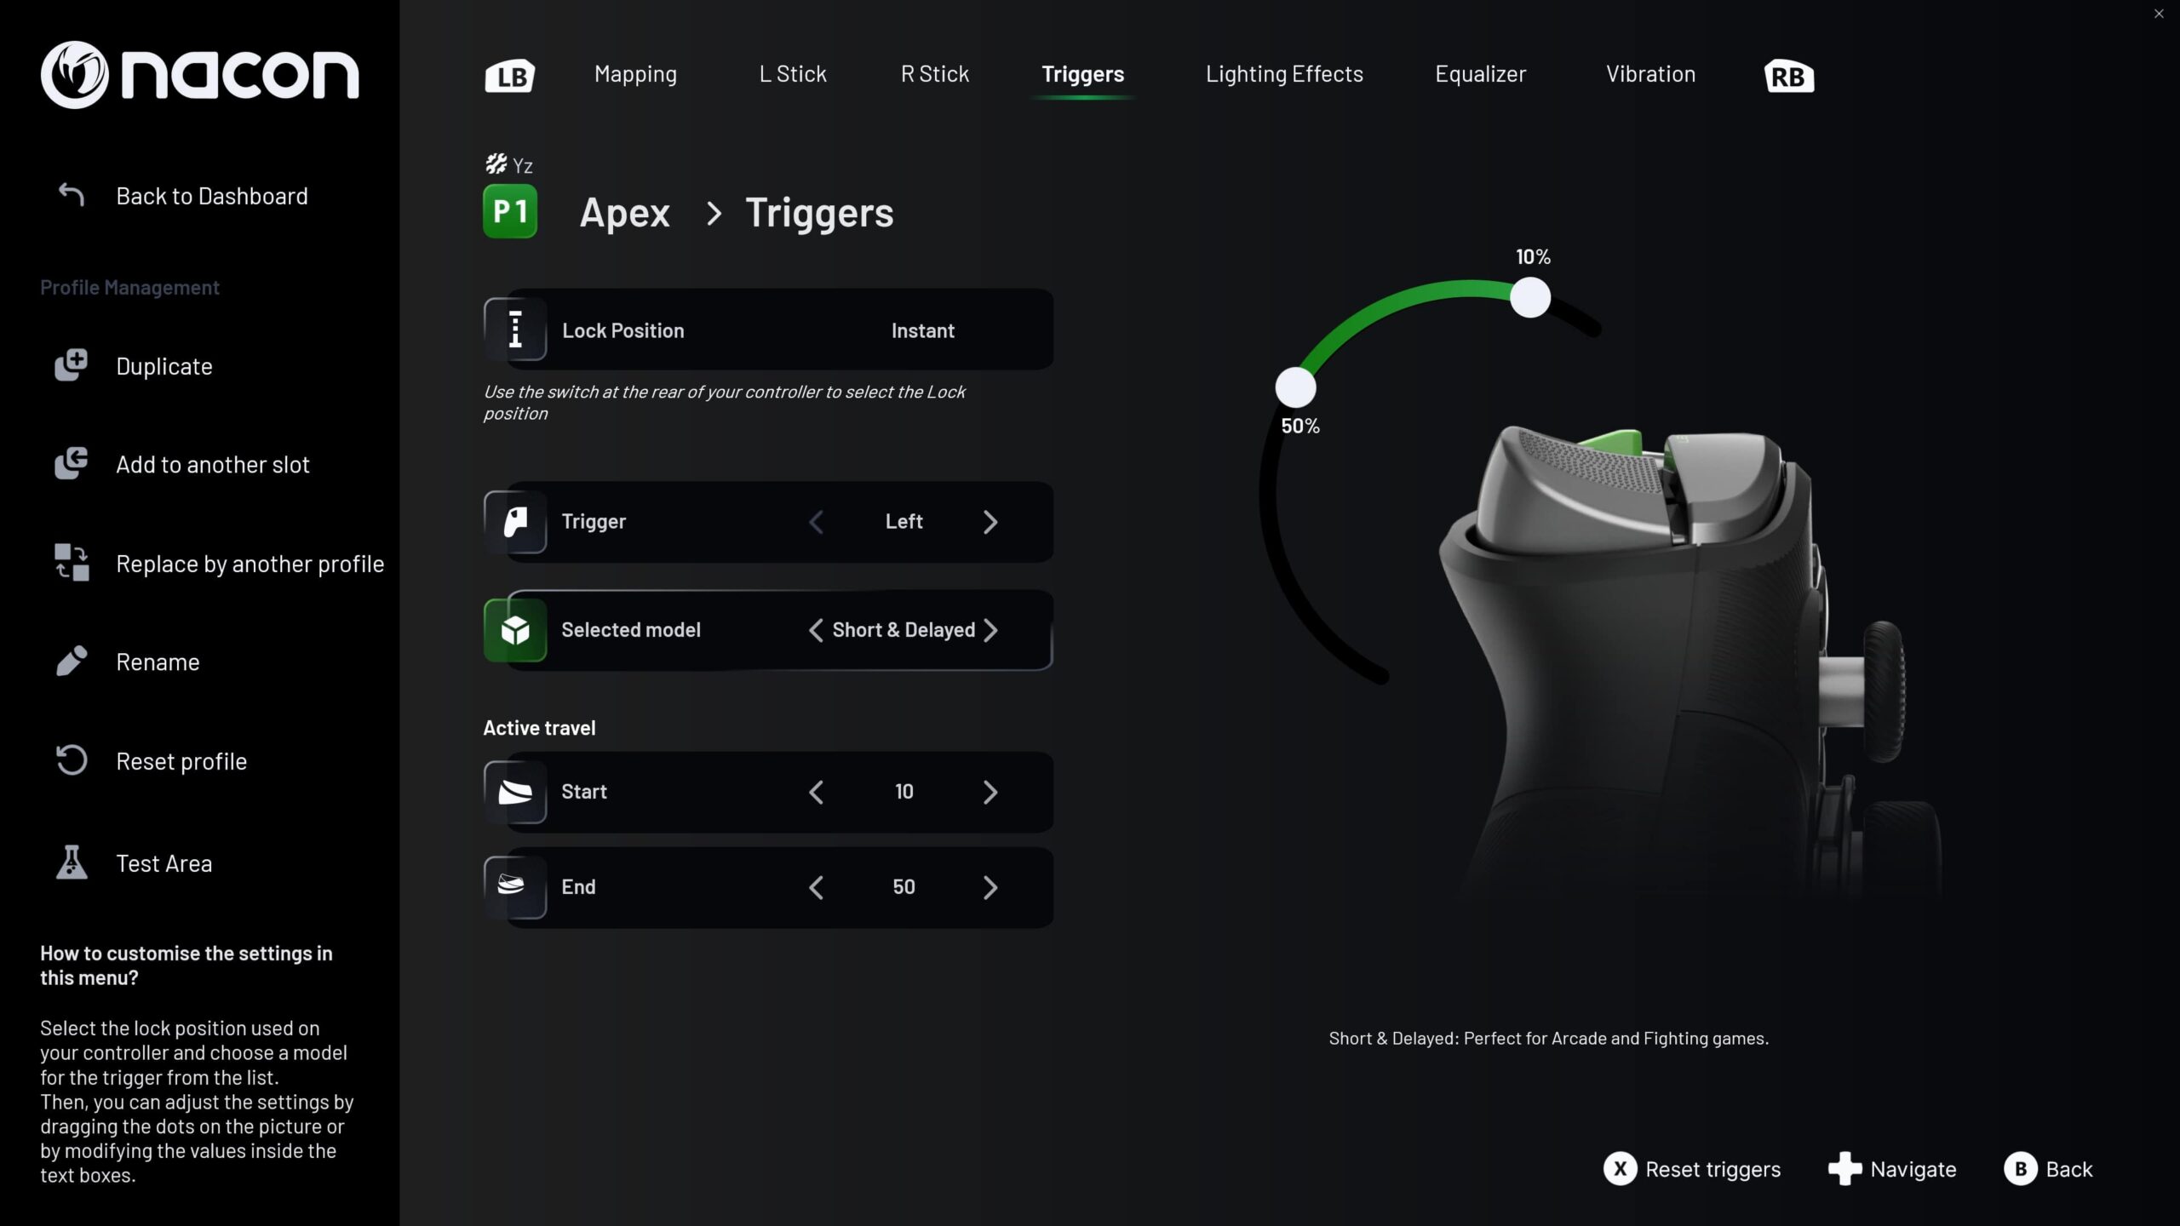Switch trigger to next with right arrow
Viewport: 2180px width, 1226px height.
tap(990, 522)
